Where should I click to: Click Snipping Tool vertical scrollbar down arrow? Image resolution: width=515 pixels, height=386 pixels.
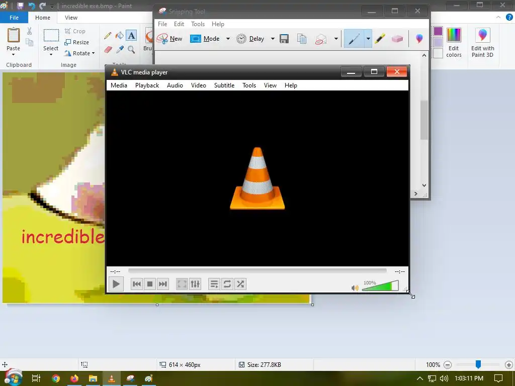(x=424, y=185)
